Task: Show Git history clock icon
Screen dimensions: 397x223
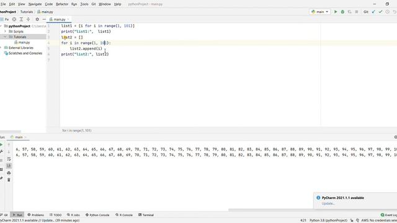Action: click(x=387, y=12)
